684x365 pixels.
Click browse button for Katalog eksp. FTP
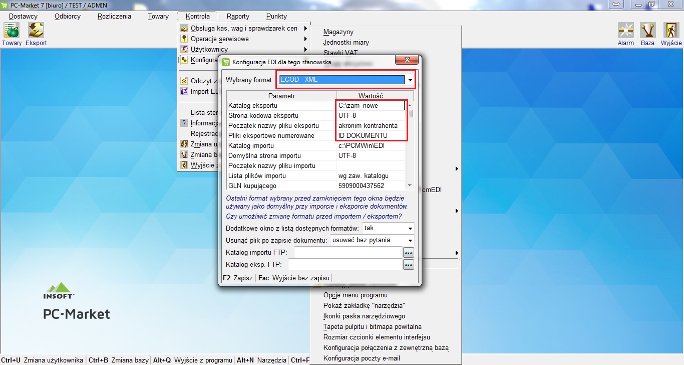[x=409, y=265]
